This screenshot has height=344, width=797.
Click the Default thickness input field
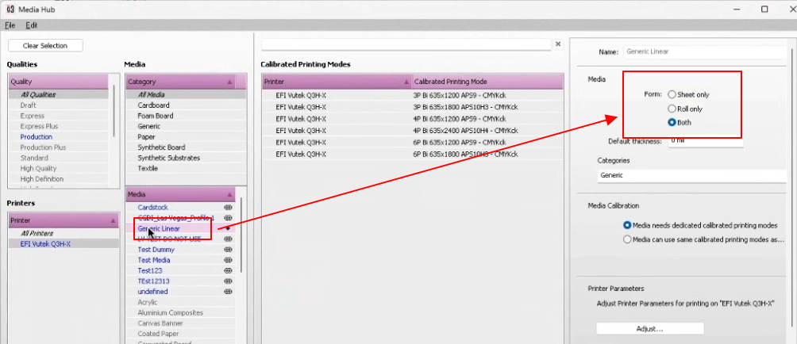705,141
